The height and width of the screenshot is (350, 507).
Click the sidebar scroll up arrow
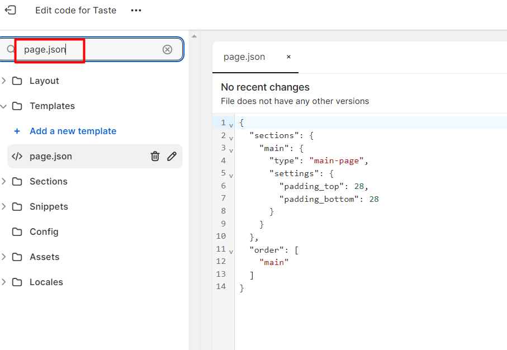tap(195, 36)
